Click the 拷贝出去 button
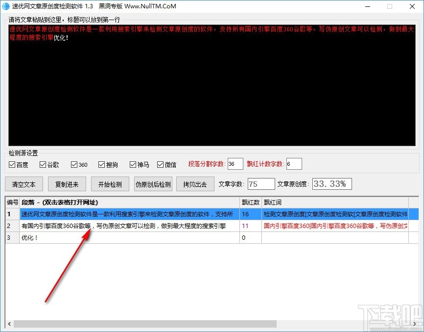 [x=195, y=184]
